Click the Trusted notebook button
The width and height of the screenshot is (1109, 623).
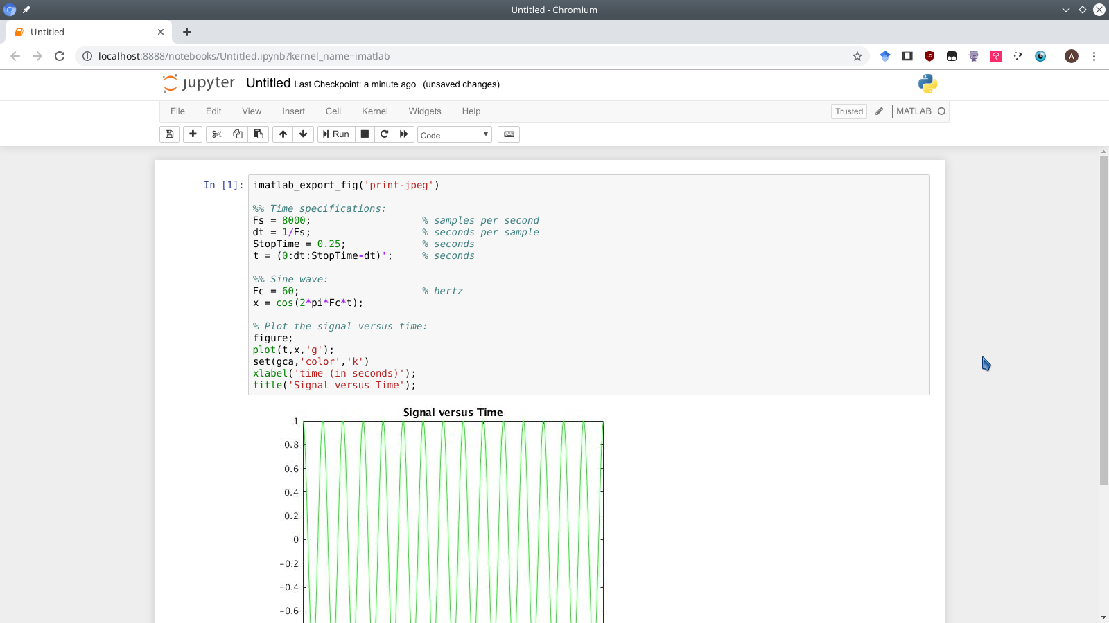tap(848, 111)
